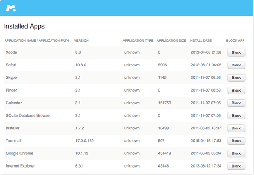Block the Xcode application
The width and height of the screenshot is (254, 175).
236,52
